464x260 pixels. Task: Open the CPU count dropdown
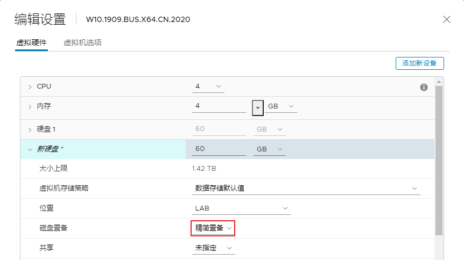[x=208, y=86]
